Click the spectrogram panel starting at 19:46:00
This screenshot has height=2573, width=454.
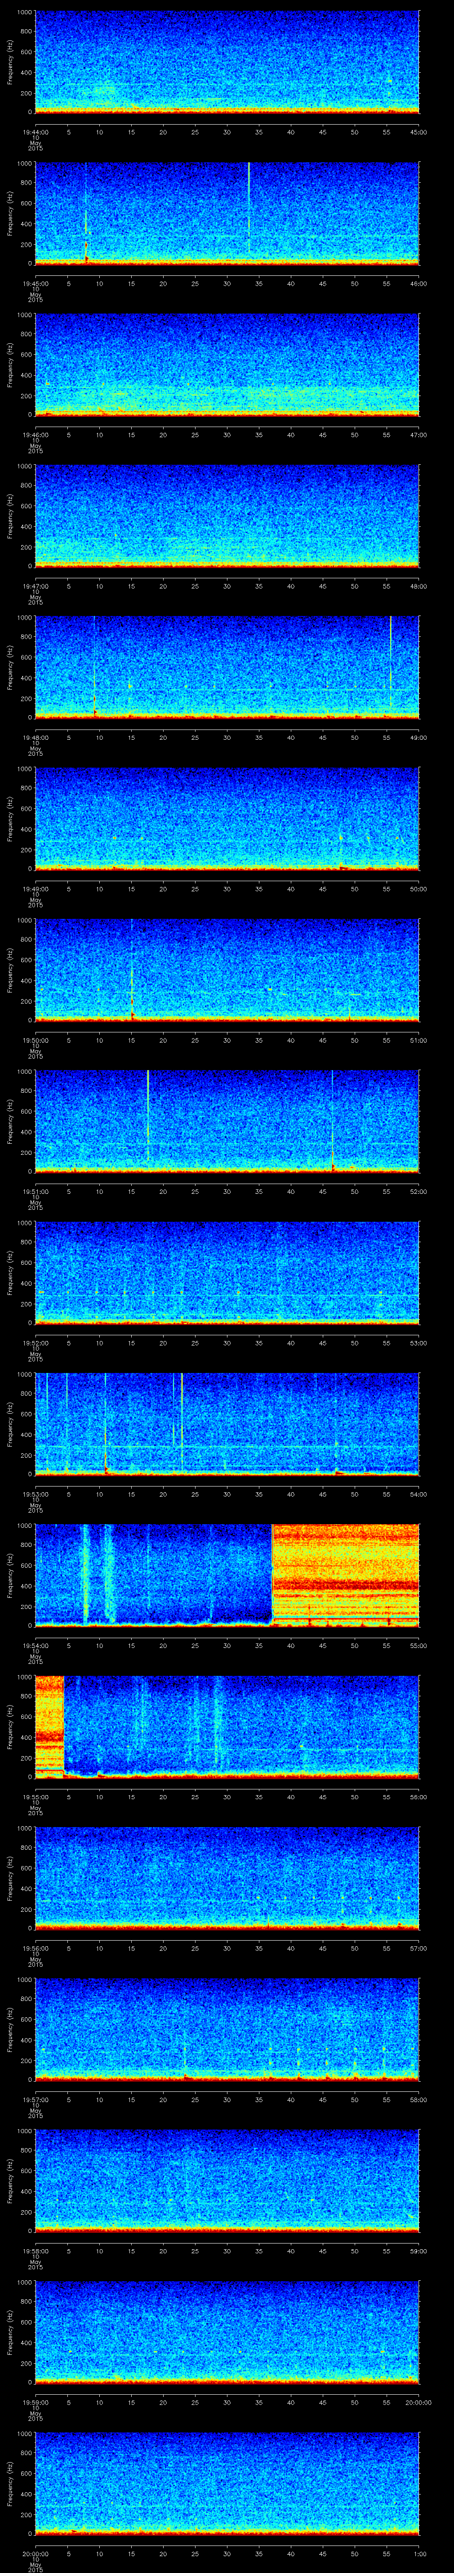[227, 364]
